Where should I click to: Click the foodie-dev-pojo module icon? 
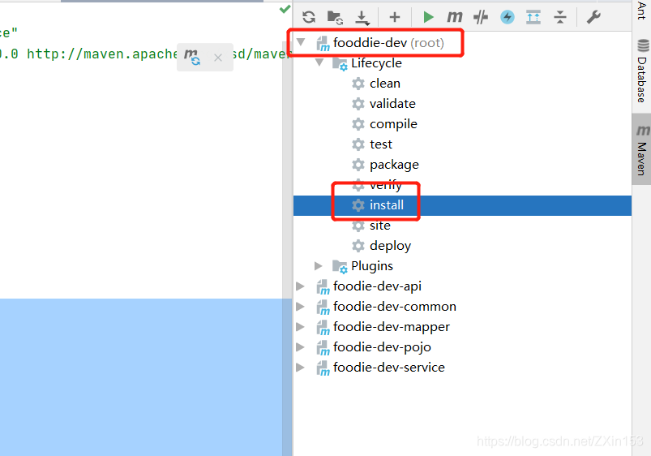[323, 347]
